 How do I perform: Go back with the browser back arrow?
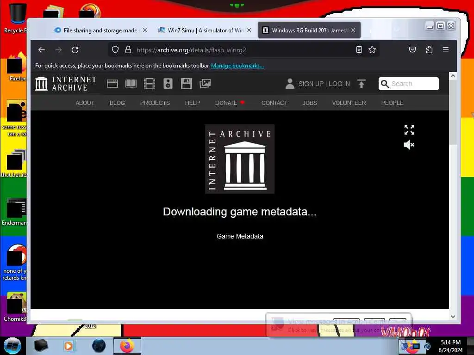(41, 50)
